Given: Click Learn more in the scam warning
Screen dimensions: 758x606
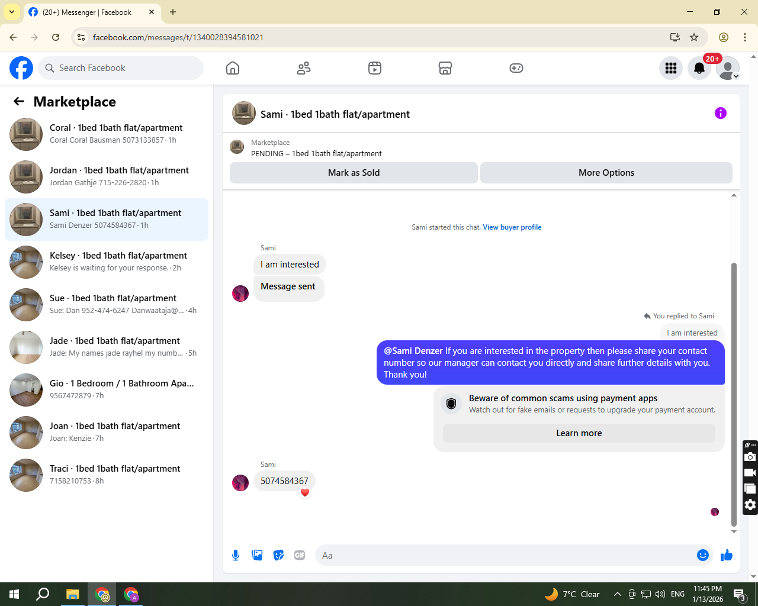Looking at the screenshot, I should (x=579, y=433).
